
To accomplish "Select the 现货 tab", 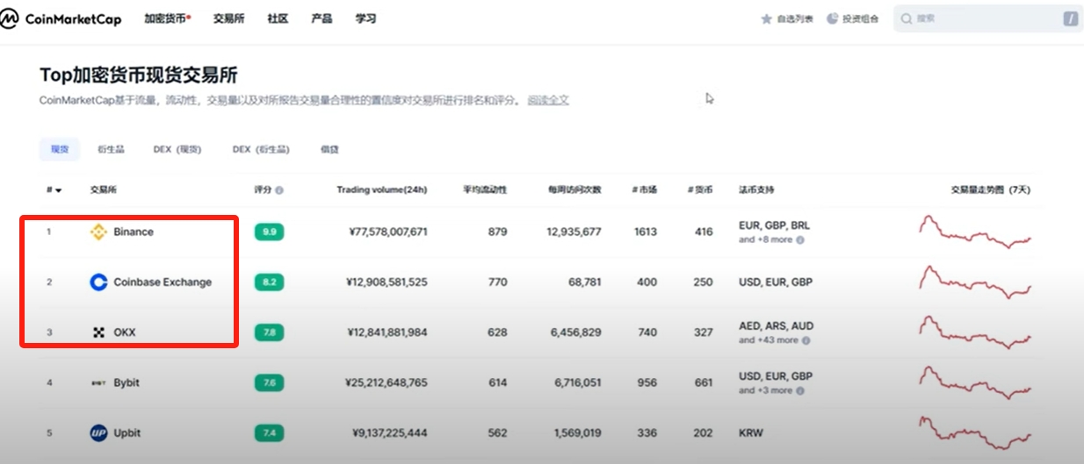I will point(60,149).
